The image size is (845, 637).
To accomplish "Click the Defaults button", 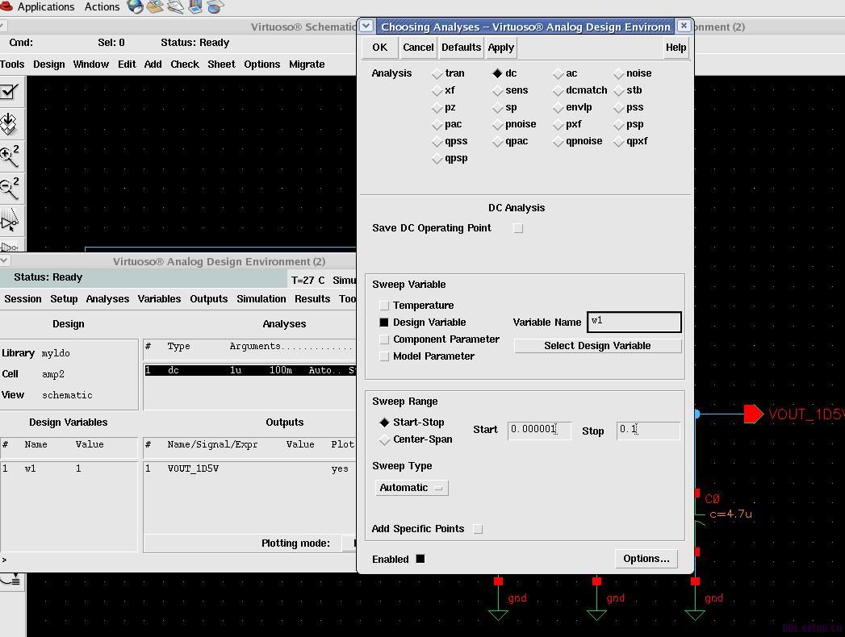I will click(462, 48).
